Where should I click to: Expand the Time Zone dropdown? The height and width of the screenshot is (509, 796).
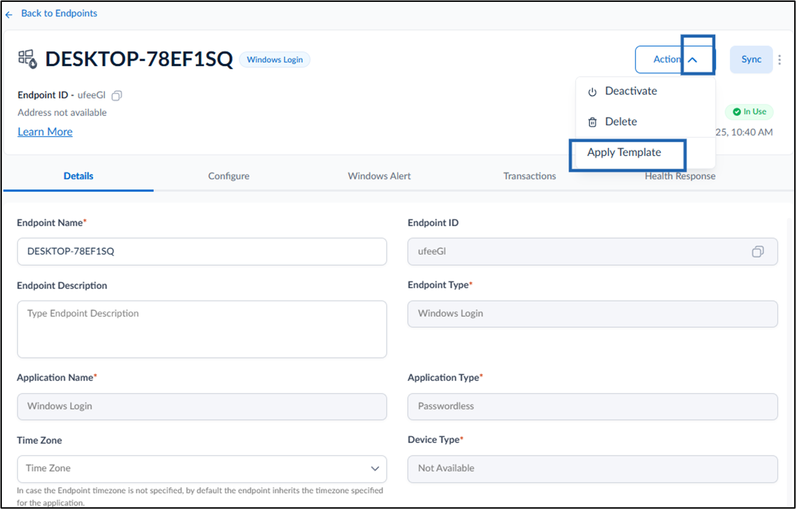[x=202, y=469]
